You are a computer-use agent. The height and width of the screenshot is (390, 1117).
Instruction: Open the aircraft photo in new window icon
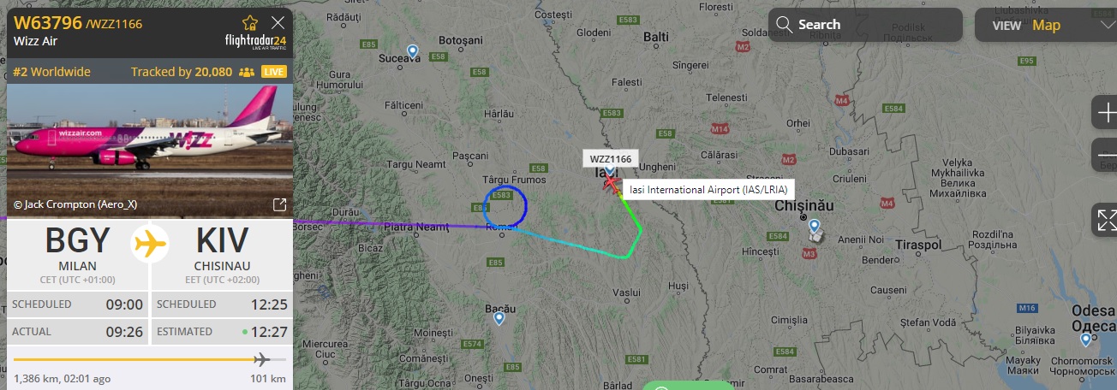pyautogui.click(x=279, y=204)
